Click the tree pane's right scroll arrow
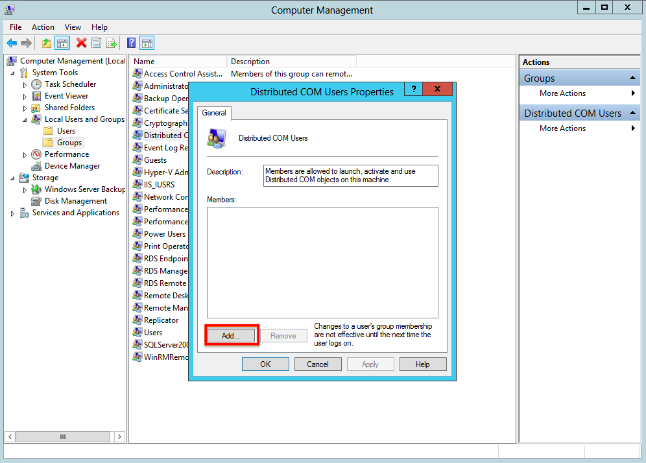The image size is (646, 463). [119, 436]
